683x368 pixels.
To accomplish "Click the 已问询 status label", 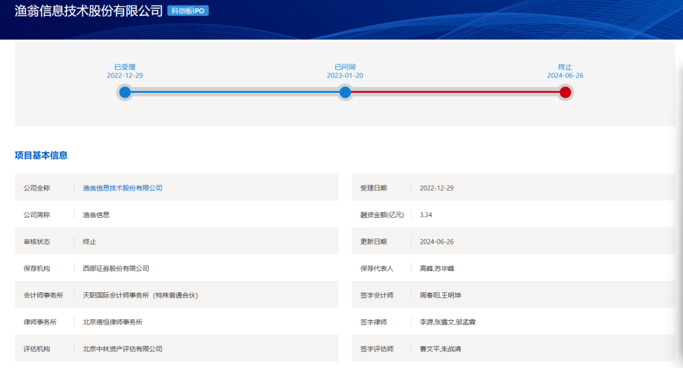I will 345,67.
